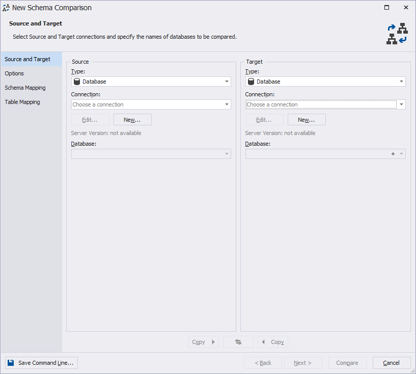Open the Target Connection dropdown arrow
The width and height of the screenshot is (416, 374).
(x=402, y=104)
